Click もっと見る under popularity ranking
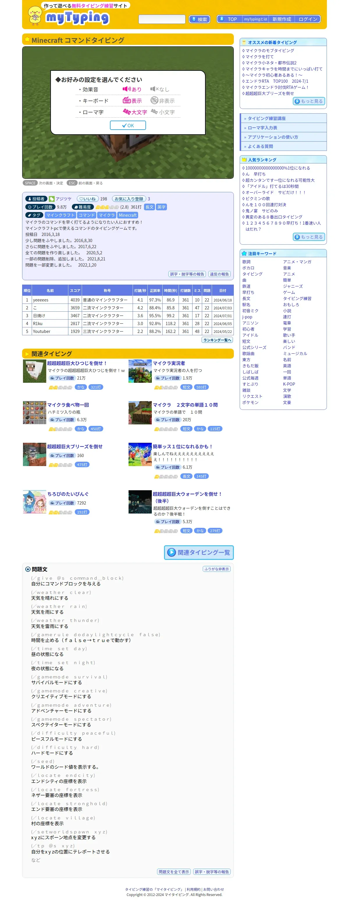 coord(309,237)
